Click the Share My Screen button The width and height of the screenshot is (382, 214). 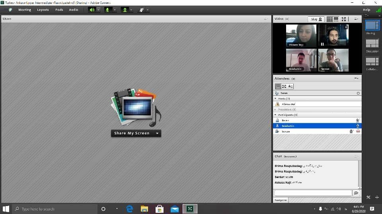[132, 134]
